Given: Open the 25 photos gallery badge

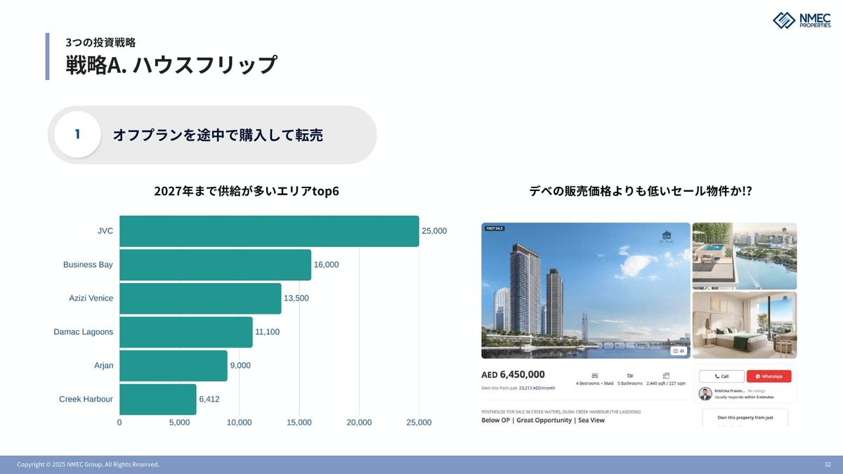Looking at the screenshot, I should pyautogui.click(x=678, y=350).
